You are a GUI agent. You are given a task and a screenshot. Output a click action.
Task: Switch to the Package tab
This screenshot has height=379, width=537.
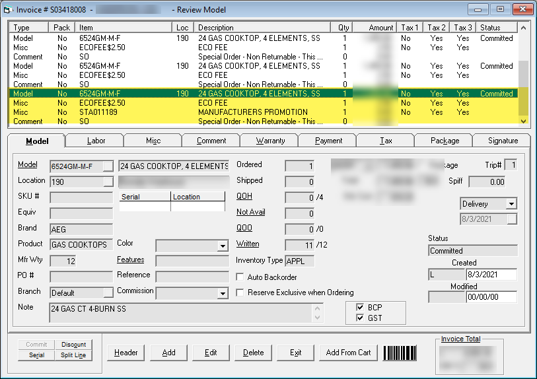pyautogui.click(x=445, y=141)
